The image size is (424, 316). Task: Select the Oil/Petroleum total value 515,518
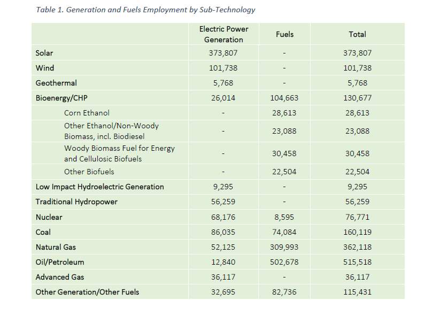357,262
